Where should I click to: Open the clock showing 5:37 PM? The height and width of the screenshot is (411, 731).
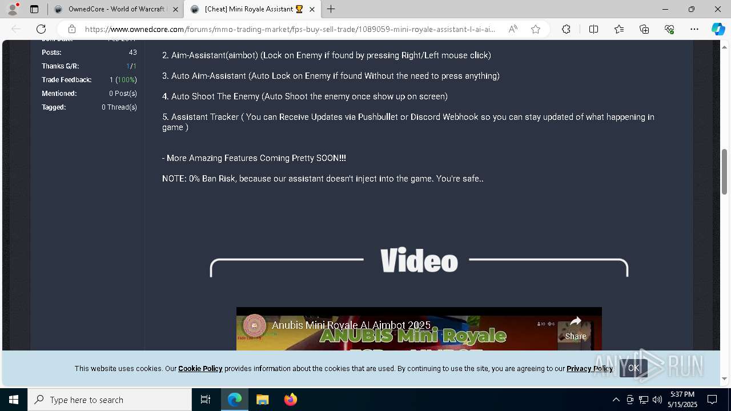tap(682, 400)
